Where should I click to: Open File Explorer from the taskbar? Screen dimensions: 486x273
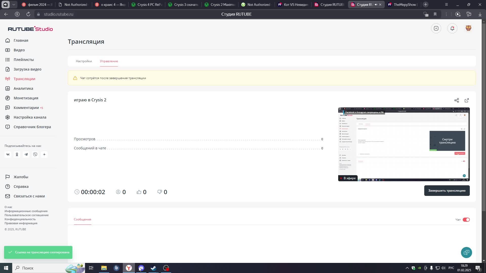point(104,268)
